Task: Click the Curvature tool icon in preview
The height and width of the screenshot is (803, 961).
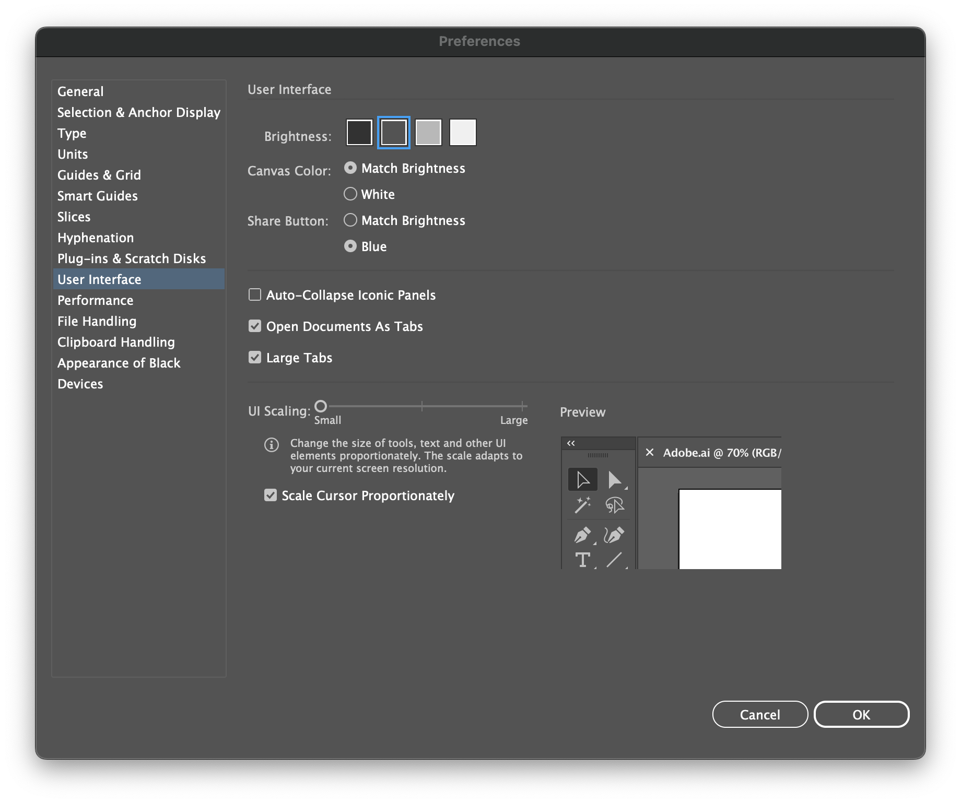Action: (614, 535)
